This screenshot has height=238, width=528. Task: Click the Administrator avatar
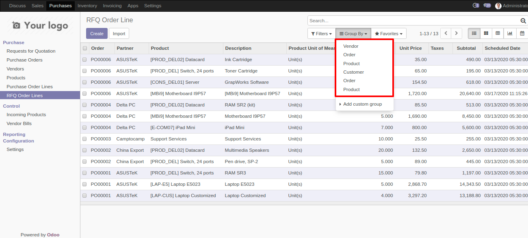(498, 6)
